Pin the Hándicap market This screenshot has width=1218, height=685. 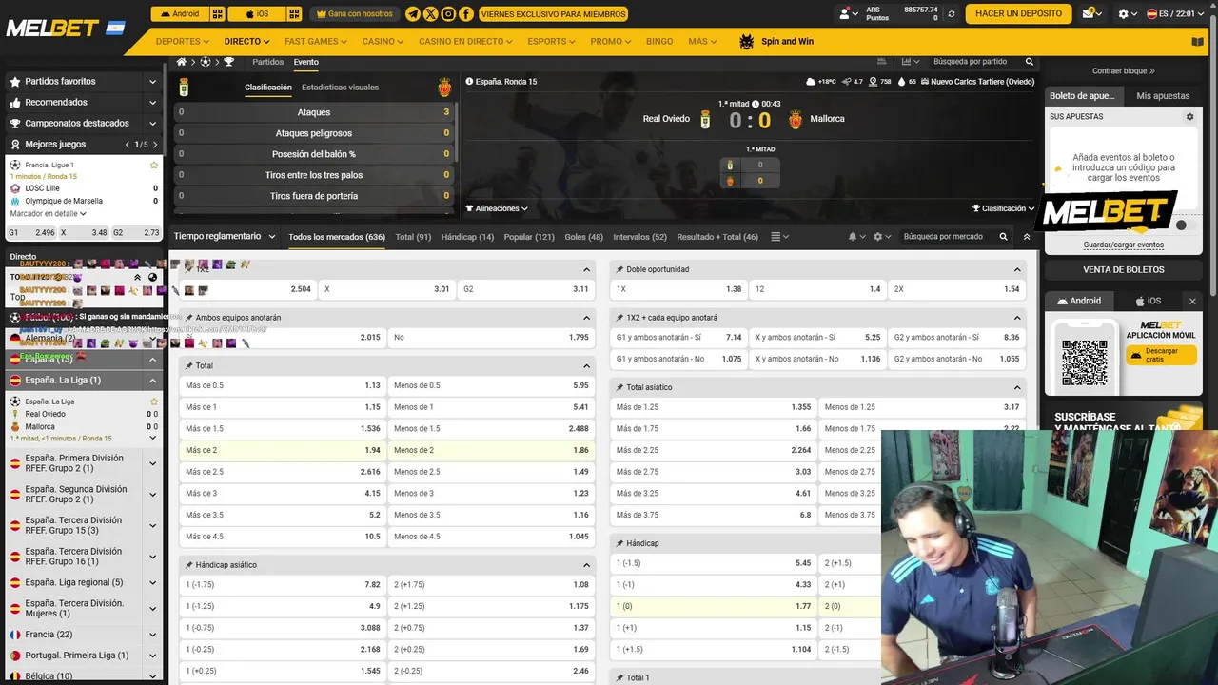[619, 543]
